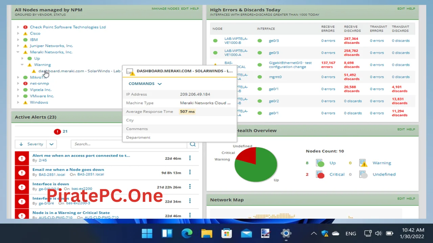Click the red critical alerts filter icon showing 21
433x243 pixels.
(x=57, y=132)
